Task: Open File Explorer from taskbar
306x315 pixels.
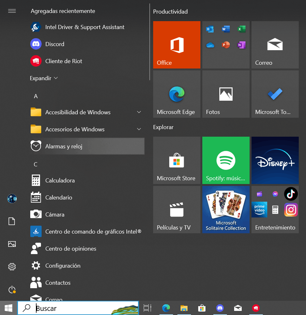Action: point(184,308)
